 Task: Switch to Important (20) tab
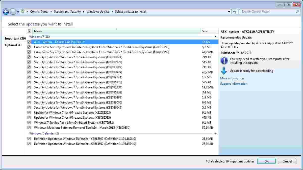click(x=15, y=39)
